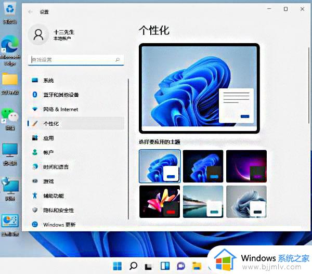Open the Gaming (游戏) settings category

pos(75,181)
